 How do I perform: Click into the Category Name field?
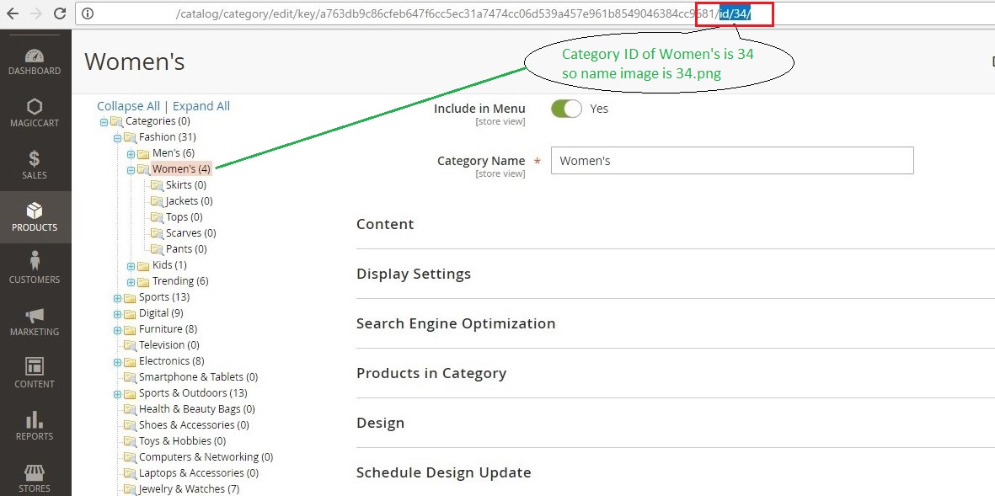tap(731, 161)
